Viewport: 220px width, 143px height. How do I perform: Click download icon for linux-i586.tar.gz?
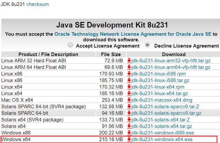click(129, 81)
